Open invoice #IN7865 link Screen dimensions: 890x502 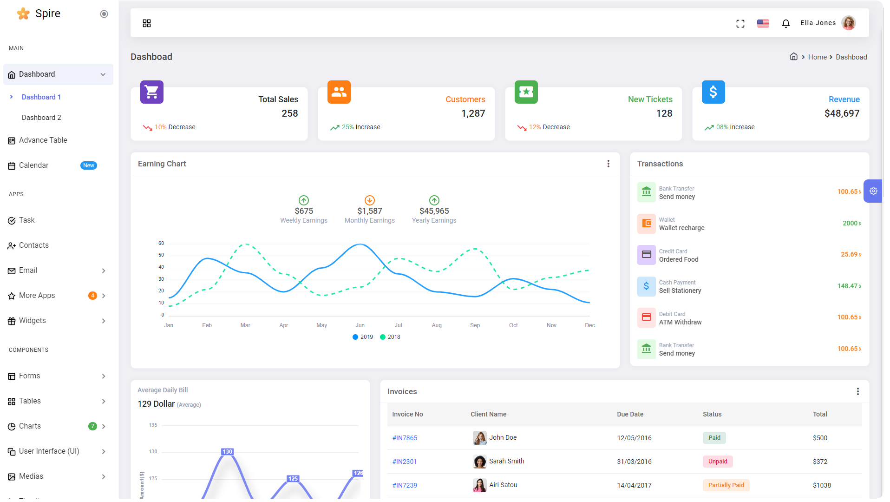tap(405, 438)
